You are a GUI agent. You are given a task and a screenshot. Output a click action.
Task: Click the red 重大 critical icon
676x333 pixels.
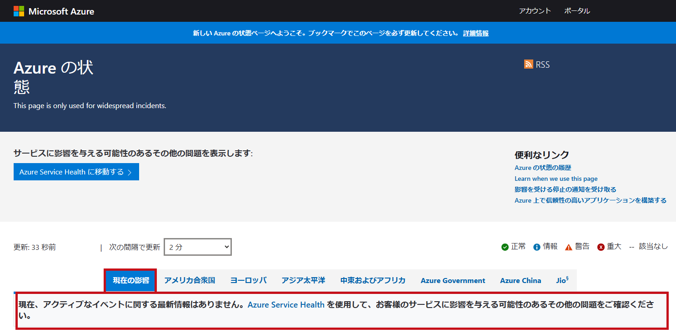(601, 247)
